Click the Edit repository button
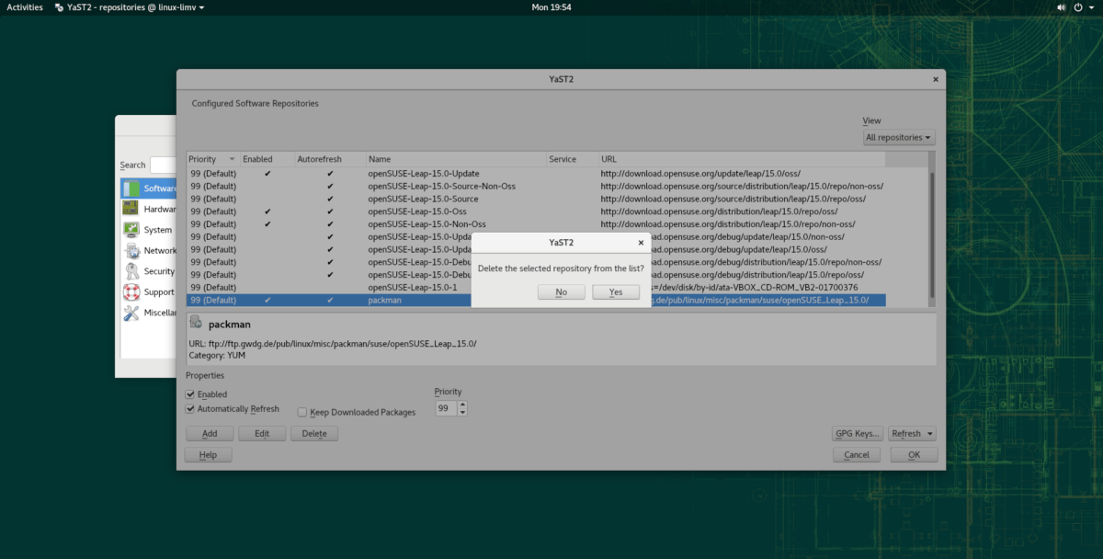The height and width of the screenshot is (559, 1103). [262, 434]
